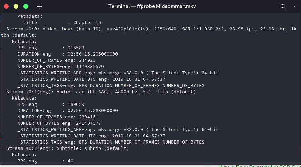Click the audio duration 02:50:15.083000000
This screenshot has width=301, height=167.
coord(93,111)
